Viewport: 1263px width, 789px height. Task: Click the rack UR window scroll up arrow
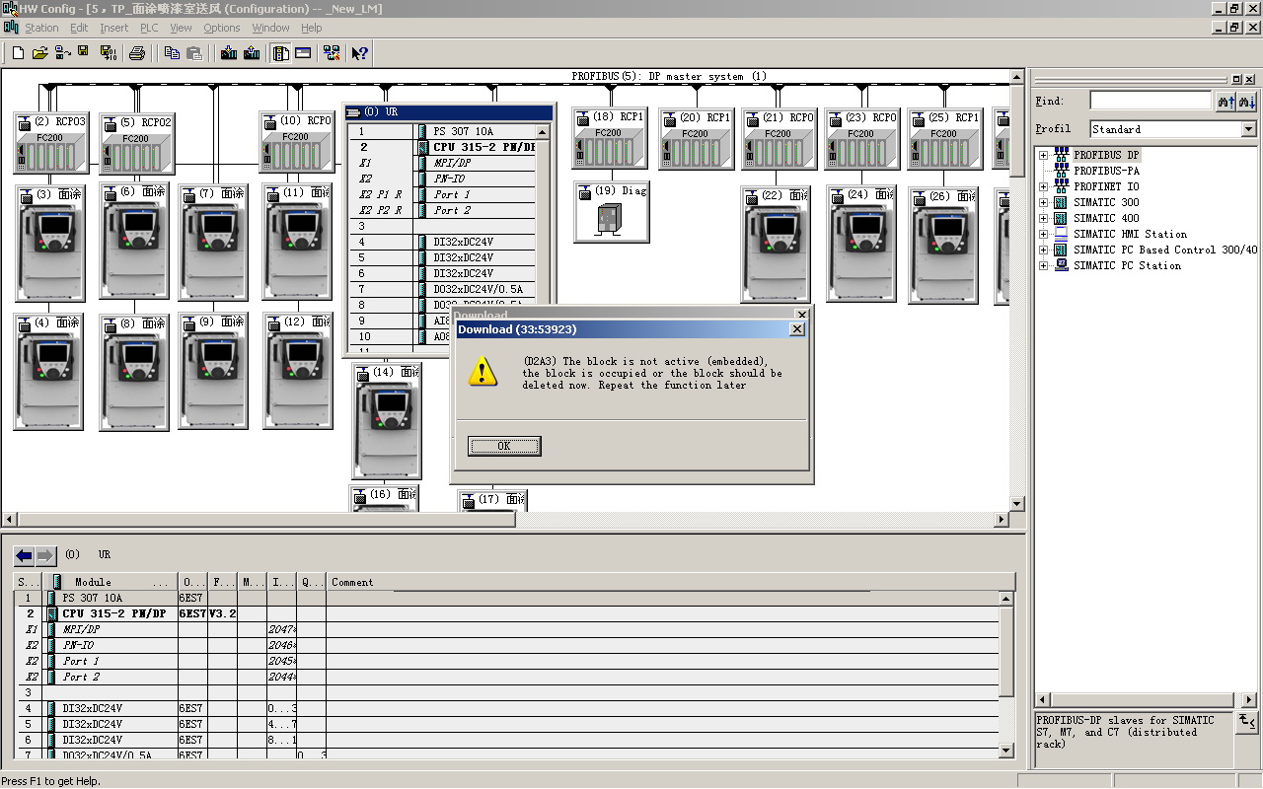[x=543, y=132]
